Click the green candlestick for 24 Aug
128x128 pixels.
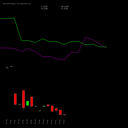(28, 103)
